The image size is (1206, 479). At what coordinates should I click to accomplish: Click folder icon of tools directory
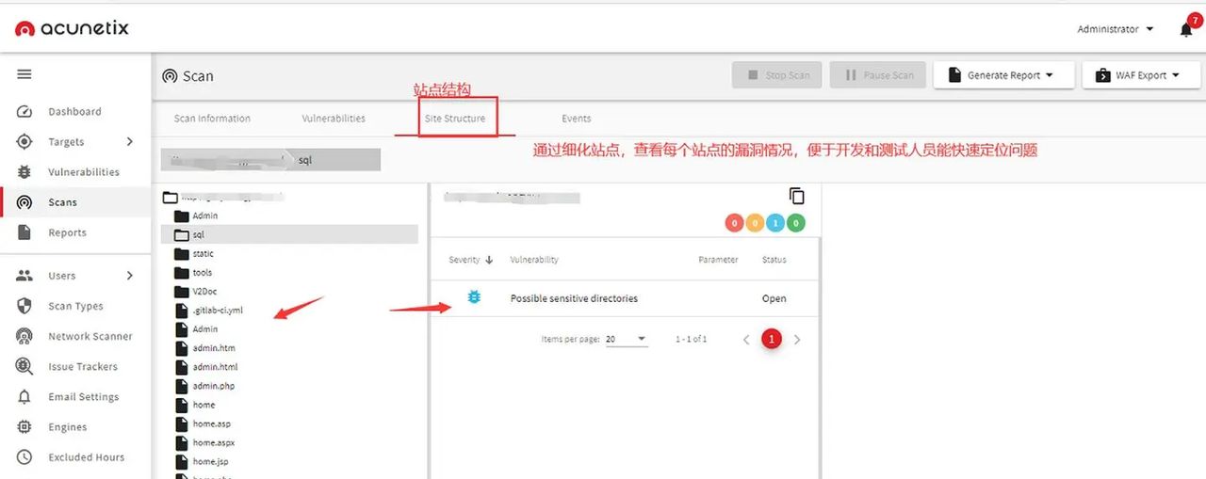tap(182, 272)
